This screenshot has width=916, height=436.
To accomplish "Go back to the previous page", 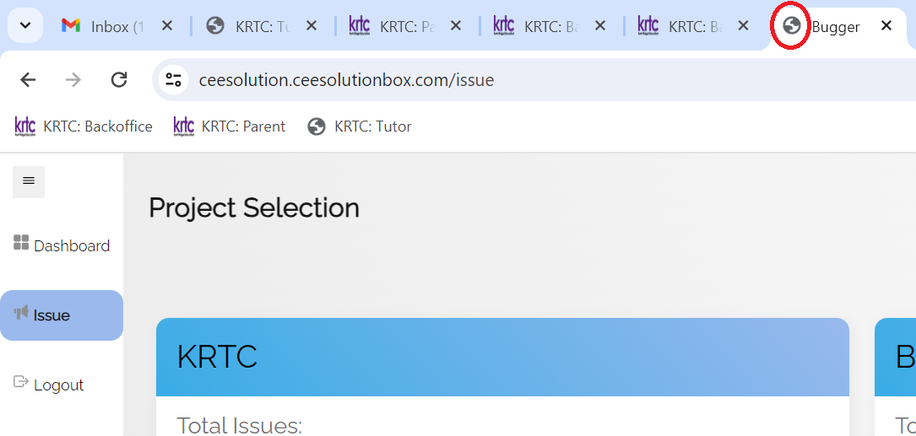I will pyautogui.click(x=28, y=80).
